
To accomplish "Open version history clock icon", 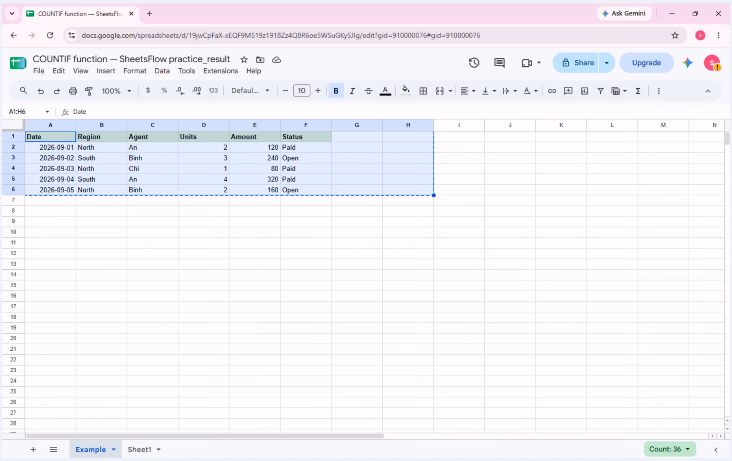I will (x=474, y=63).
